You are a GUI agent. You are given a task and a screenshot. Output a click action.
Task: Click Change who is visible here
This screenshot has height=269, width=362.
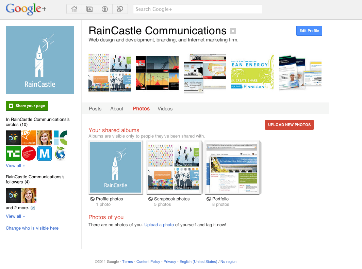(32, 228)
